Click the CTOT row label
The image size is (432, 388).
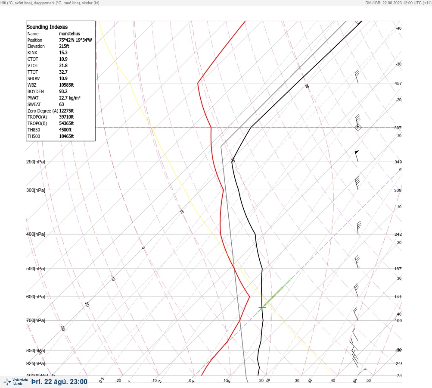(33, 59)
